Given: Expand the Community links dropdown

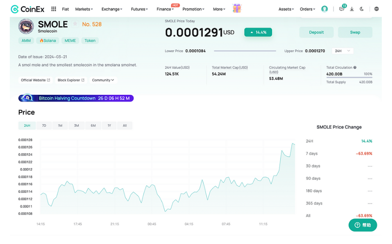Looking at the screenshot, I should pos(103,80).
